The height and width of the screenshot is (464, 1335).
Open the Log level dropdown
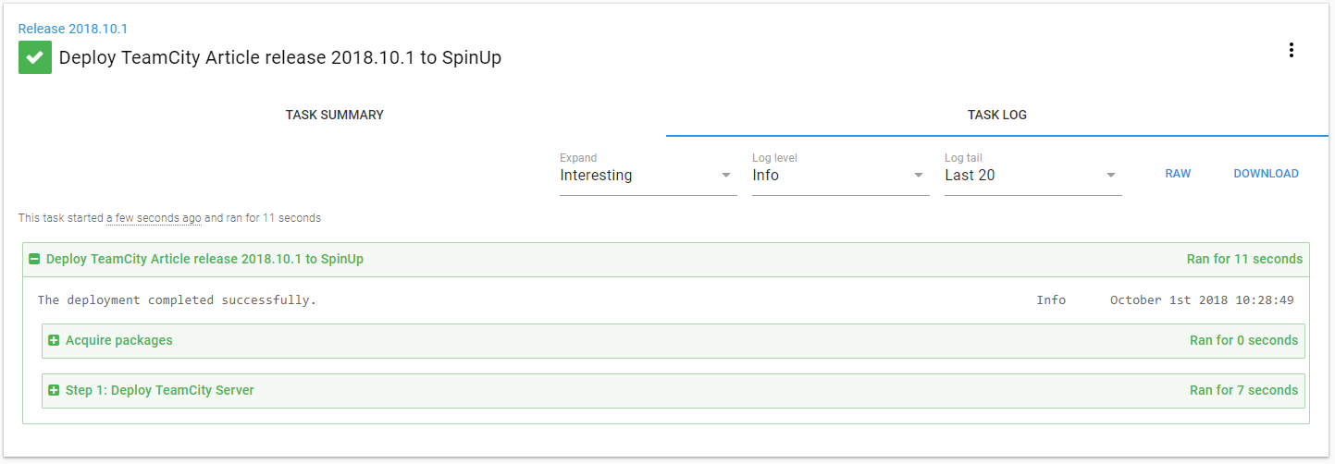click(x=840, y=176)
